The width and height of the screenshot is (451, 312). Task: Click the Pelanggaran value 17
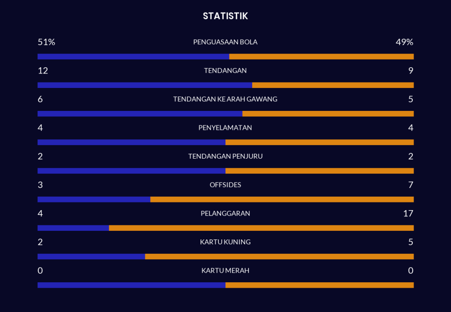point(408,213)
